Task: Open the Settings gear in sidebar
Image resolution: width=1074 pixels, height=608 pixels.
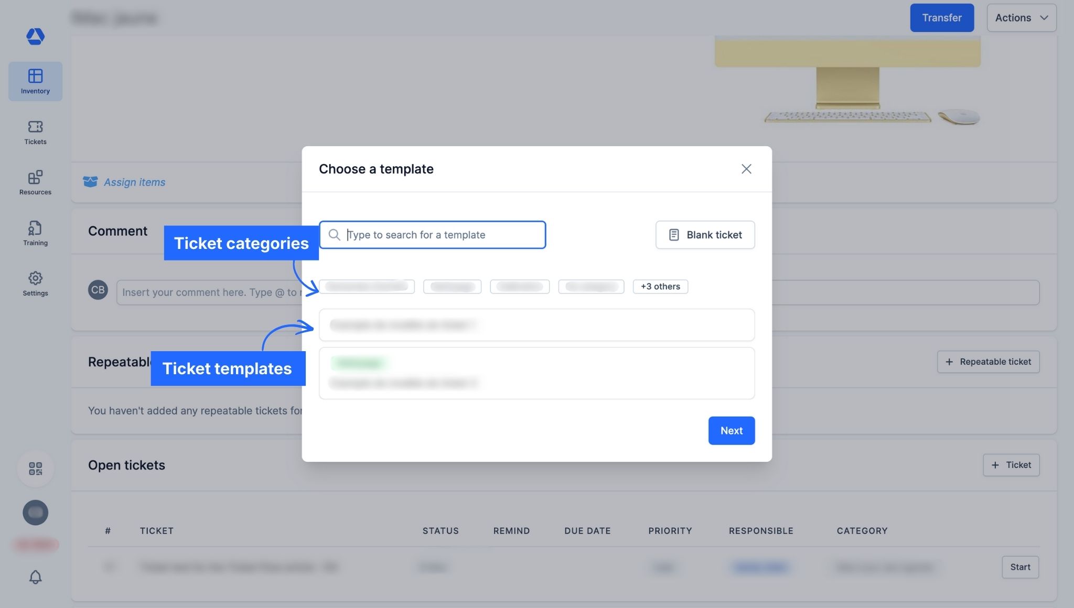Action: [35, 284]
